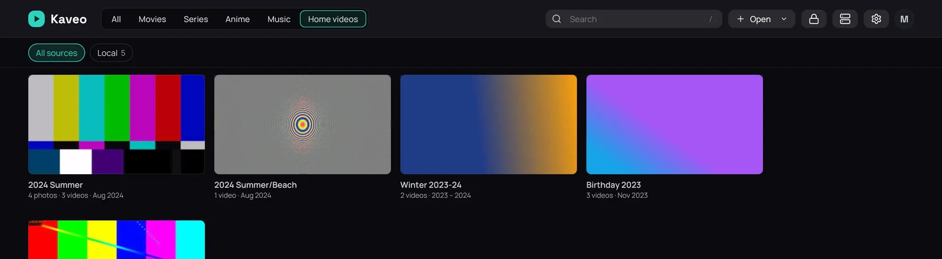Switch to the Anime tab

point(237,19)
